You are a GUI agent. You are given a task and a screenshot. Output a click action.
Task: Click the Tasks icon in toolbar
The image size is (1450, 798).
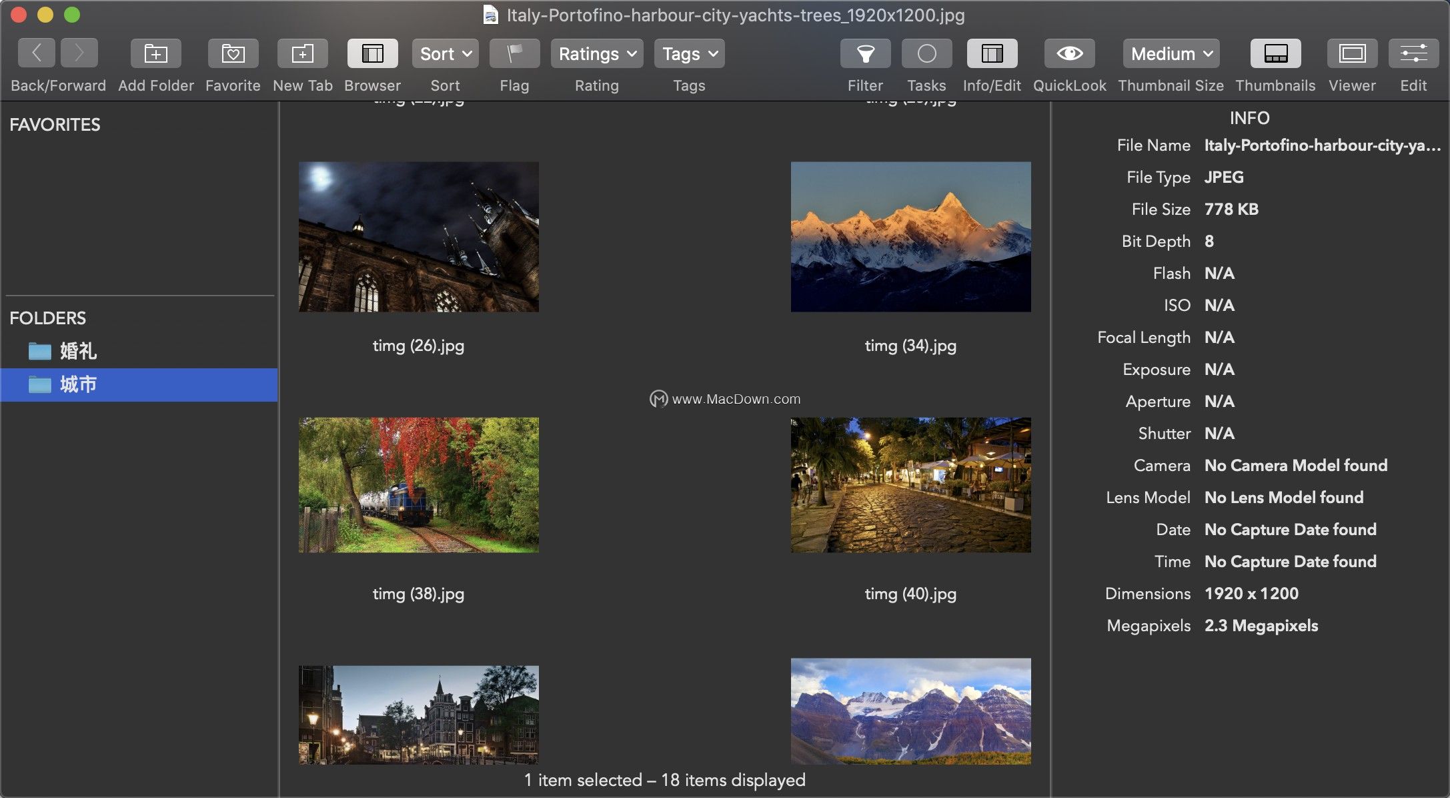point(926,53)
